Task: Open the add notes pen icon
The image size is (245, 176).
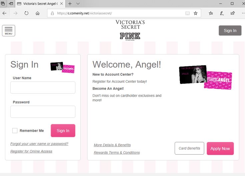Action: [222, 13]
